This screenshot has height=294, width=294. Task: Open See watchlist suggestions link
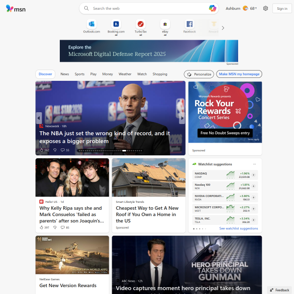tap(239, 228)
